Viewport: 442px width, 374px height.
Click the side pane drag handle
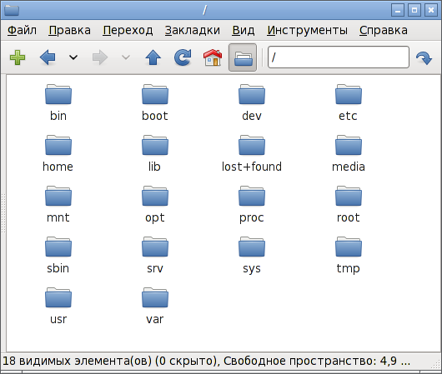[3, 213]
